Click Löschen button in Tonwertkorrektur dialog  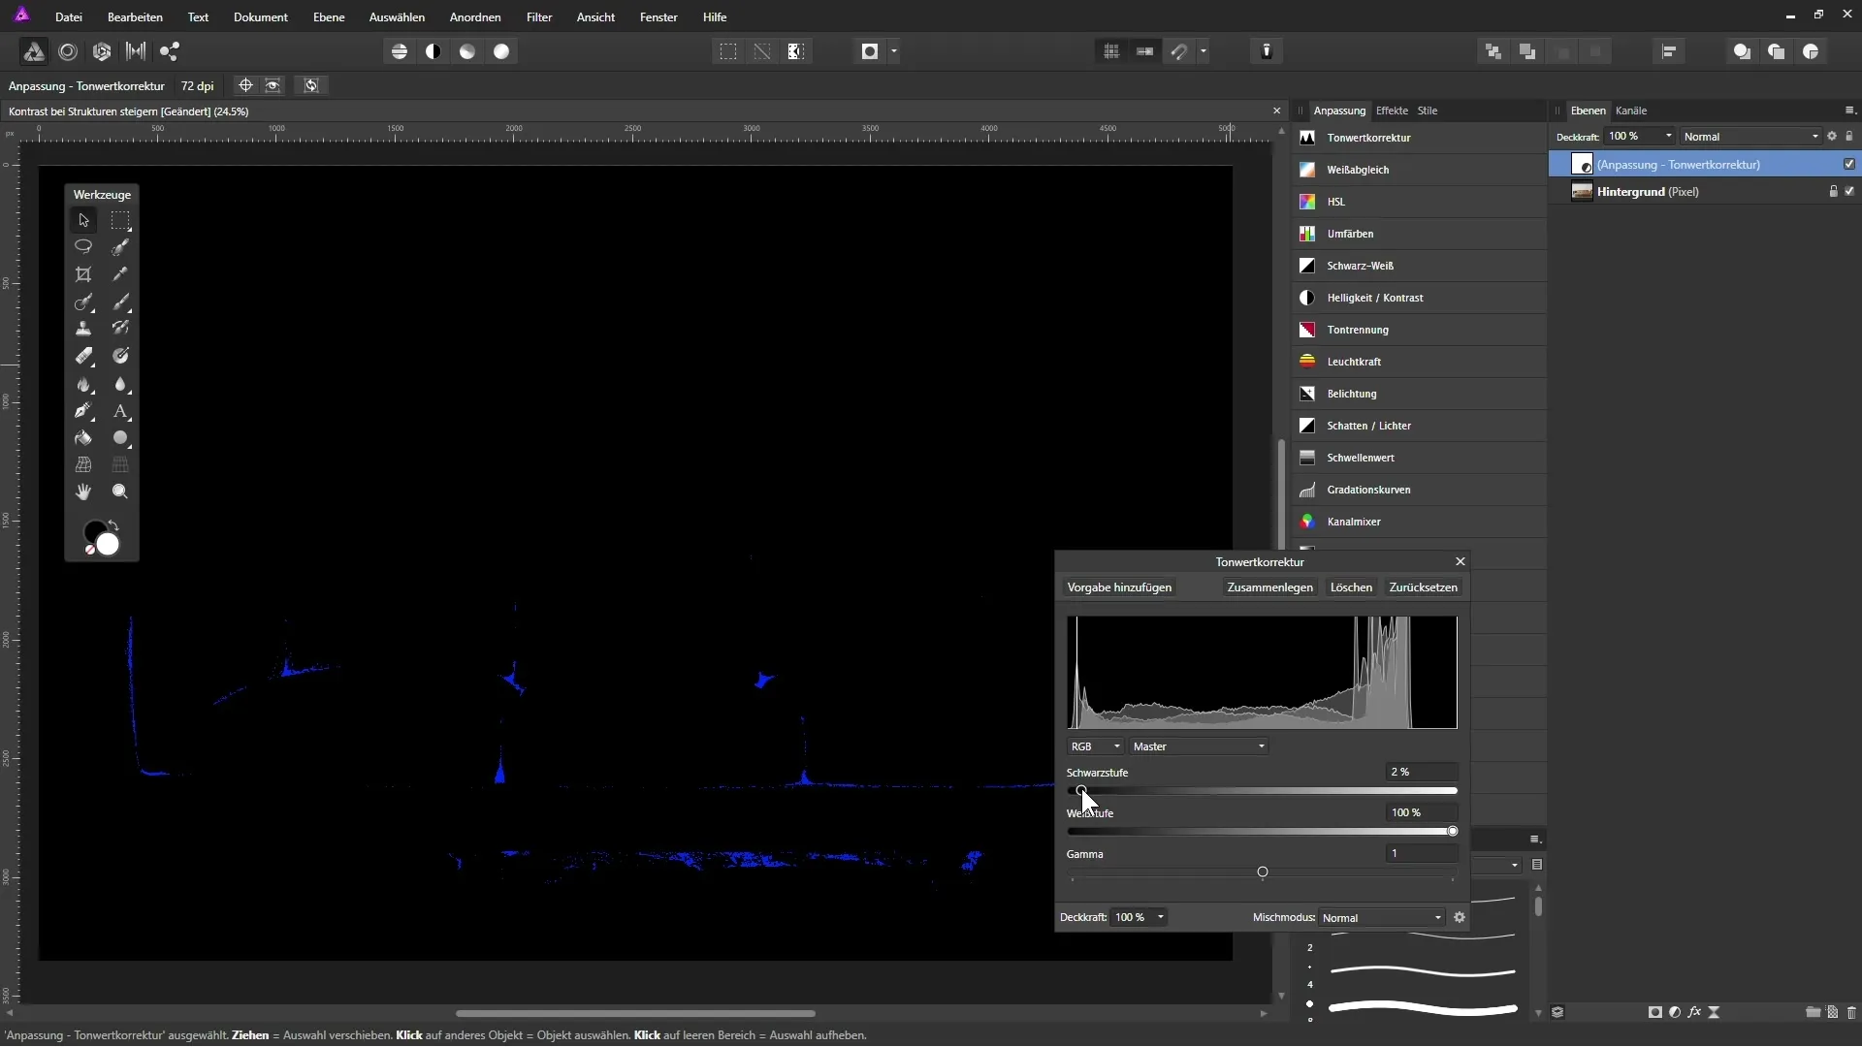tap(1351, 587)
